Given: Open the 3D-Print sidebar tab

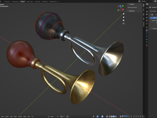Looking at the screenshot, I should [x=144, y=24].
